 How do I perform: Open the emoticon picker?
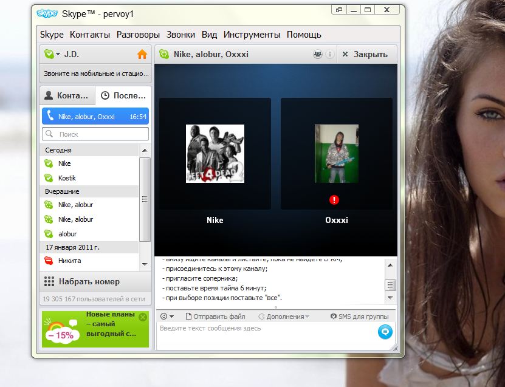[167, 317]
